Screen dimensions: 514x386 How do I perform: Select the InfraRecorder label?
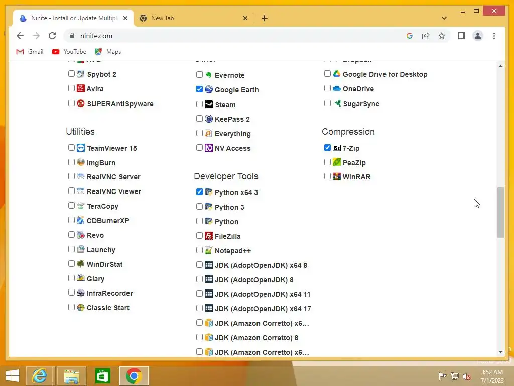(x=110, y=293)
